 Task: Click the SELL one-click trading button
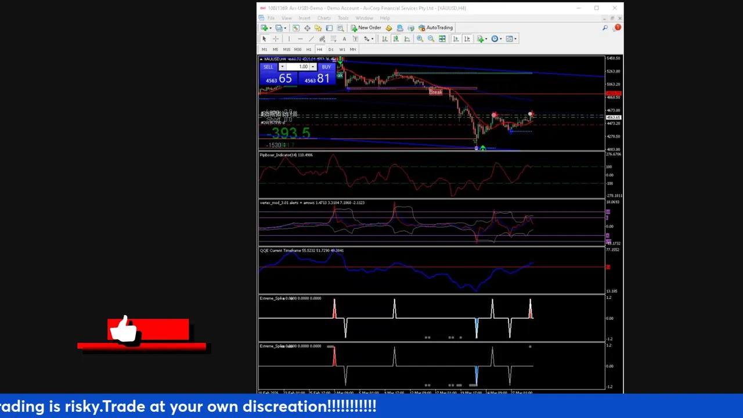click(268, 67)
